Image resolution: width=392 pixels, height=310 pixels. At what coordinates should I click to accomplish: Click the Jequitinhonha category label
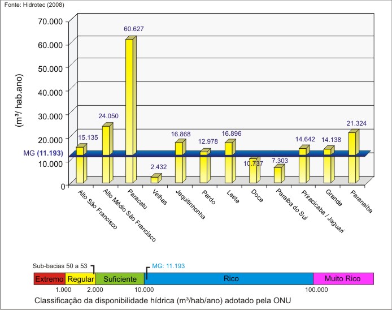coord(190,204)
